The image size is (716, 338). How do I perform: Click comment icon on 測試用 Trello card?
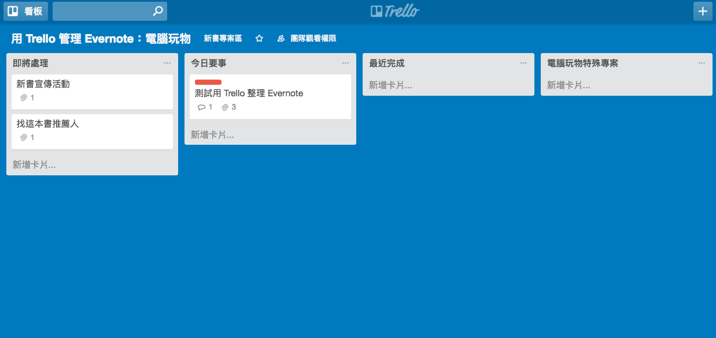coord(201,107)
